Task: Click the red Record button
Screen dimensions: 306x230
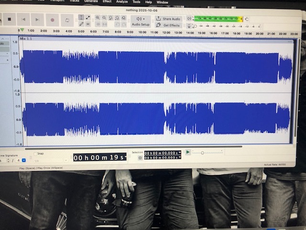Action: click(52, 20)
